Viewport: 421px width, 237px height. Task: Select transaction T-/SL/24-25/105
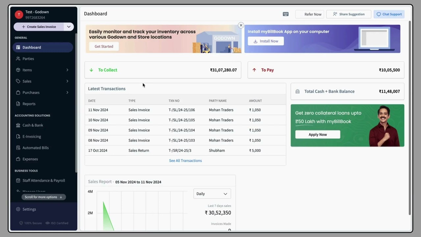point(186,120)
